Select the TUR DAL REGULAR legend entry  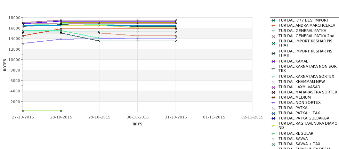296,133
